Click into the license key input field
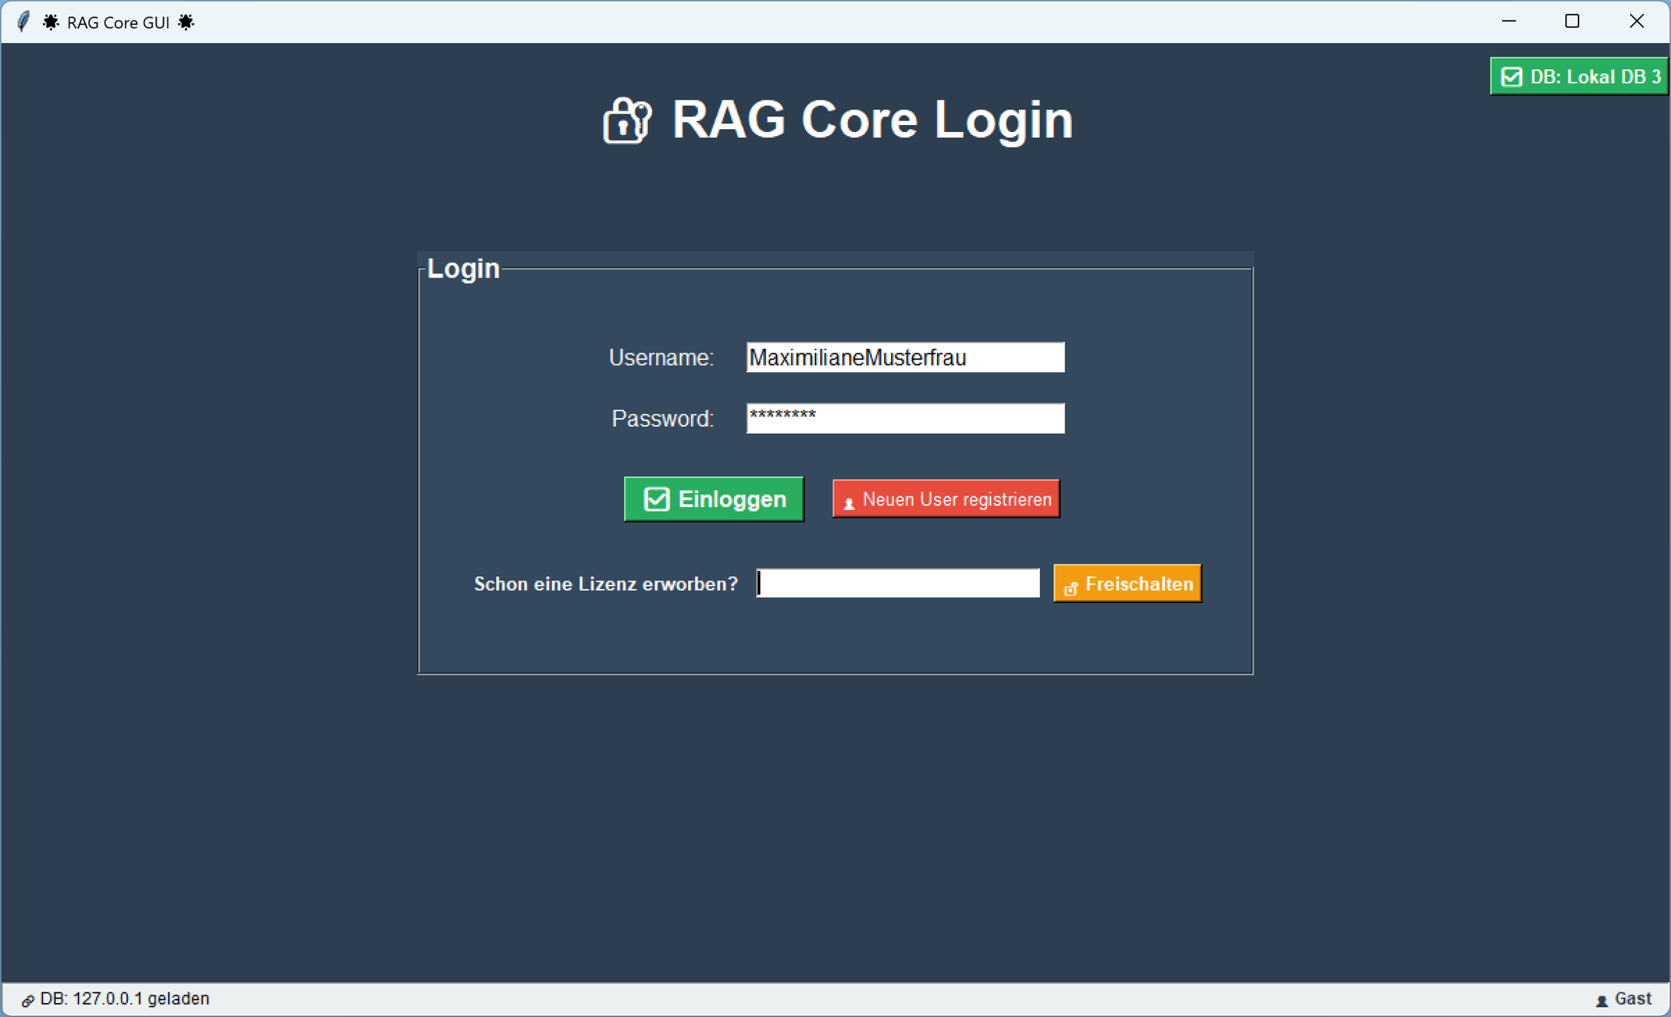Viewport: 1671px width, 1017px height. [x=897, y=583]
